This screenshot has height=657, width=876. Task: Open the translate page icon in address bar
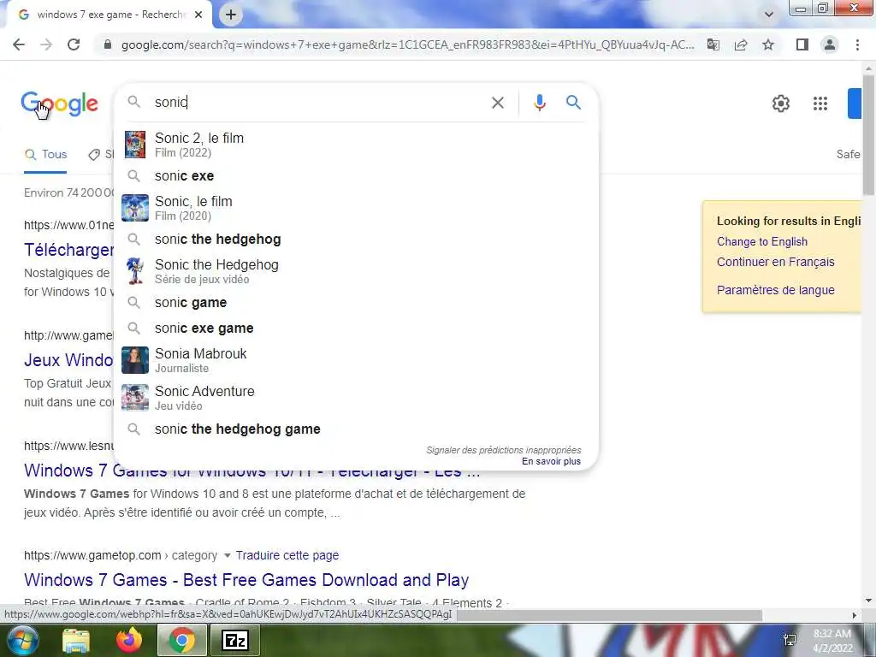pos(713,44)
